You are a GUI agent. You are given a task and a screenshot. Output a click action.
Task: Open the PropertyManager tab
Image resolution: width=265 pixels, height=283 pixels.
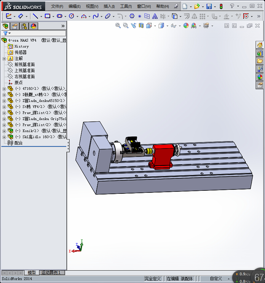tap(15, 26)
